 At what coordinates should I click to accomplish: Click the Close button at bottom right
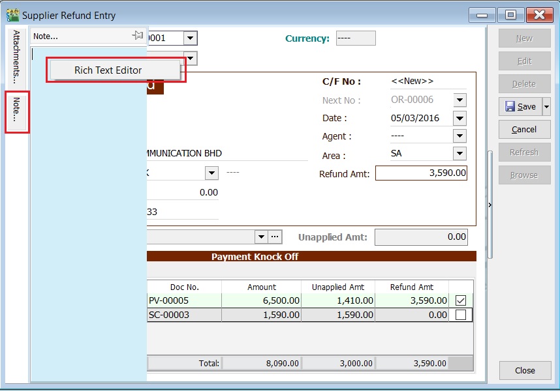[x=525, y=370]
